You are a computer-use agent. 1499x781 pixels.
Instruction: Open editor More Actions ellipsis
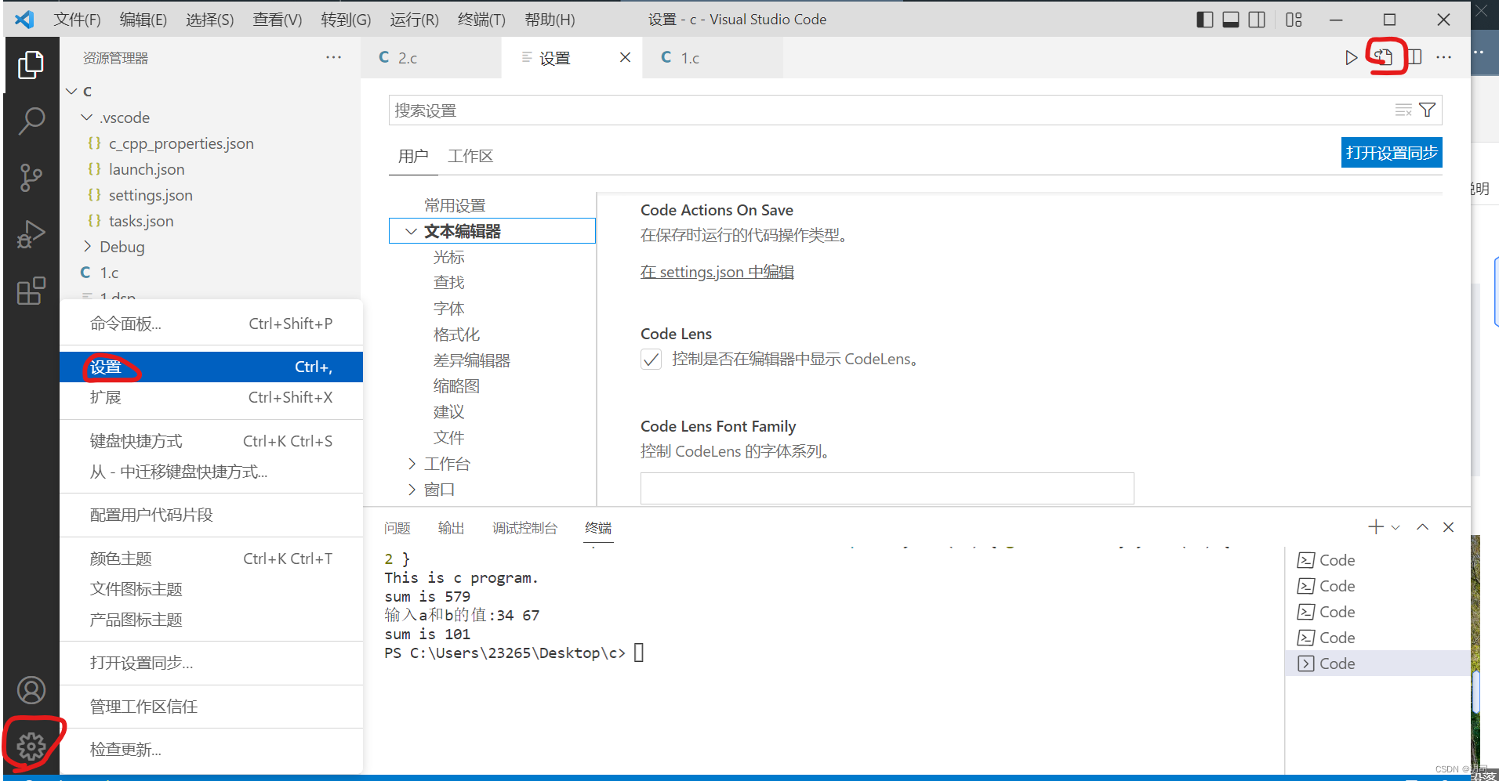point(1443,57)
